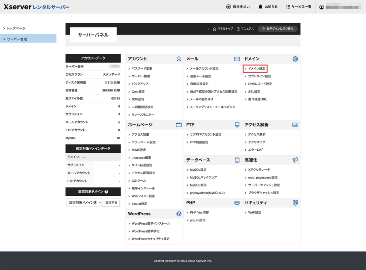This screenshot has width=366, height=270.
Task: Click the help question mark beside 設定対象ドメイン
Action: 106,192
